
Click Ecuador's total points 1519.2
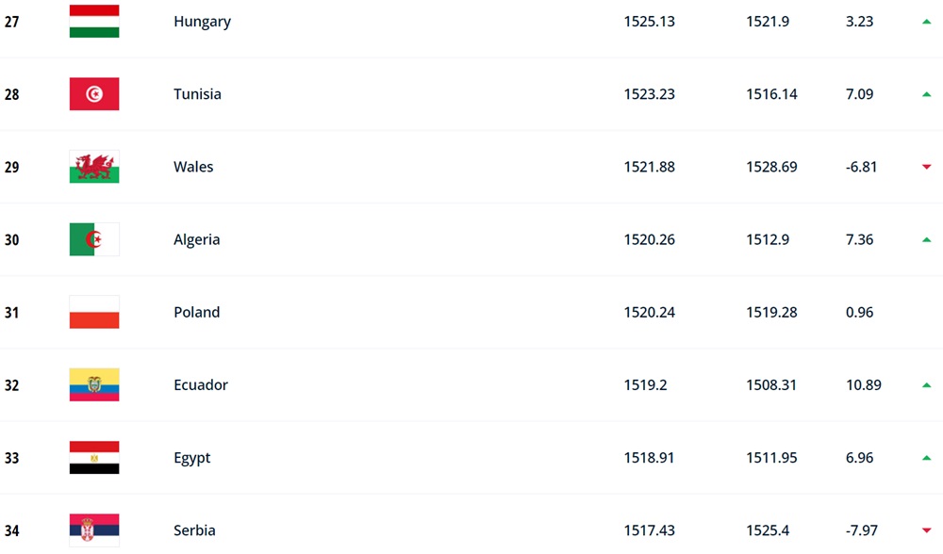645,384
